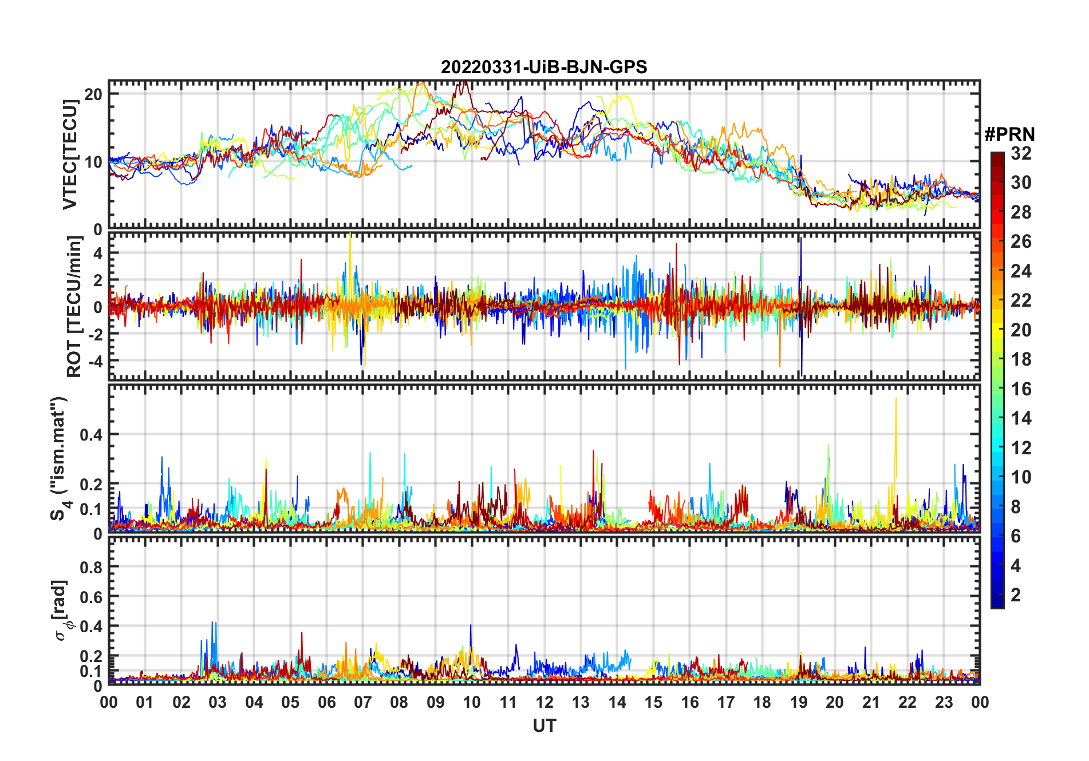Click S4 axis tick label 0.4
Viewport: 1089px width, 761px height.
pyautogui.click(x=91, y=435)
